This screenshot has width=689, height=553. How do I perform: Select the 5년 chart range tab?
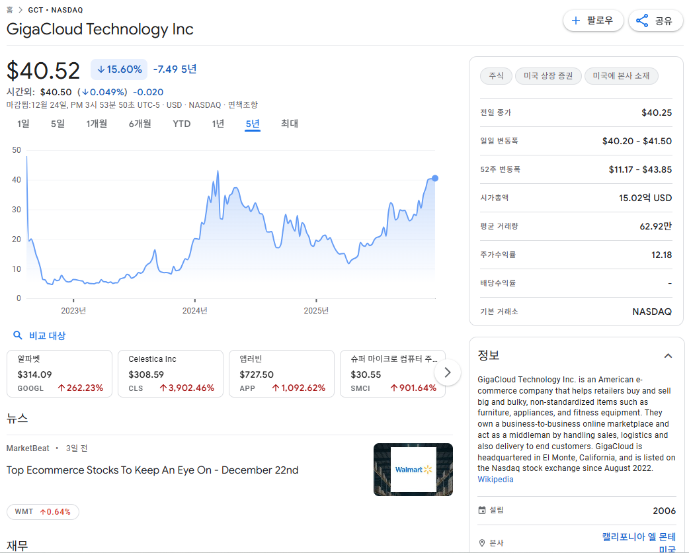click(x=253, y=124)
